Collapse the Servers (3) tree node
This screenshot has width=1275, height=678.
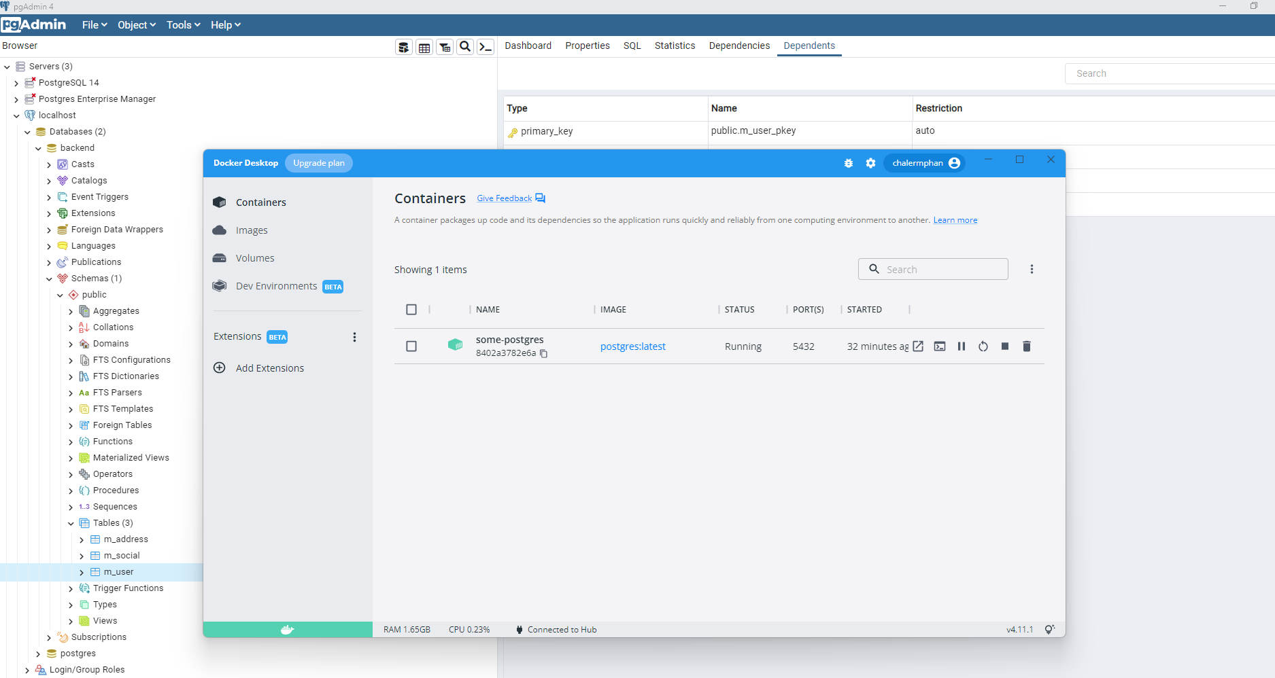(x=7, y=67)
